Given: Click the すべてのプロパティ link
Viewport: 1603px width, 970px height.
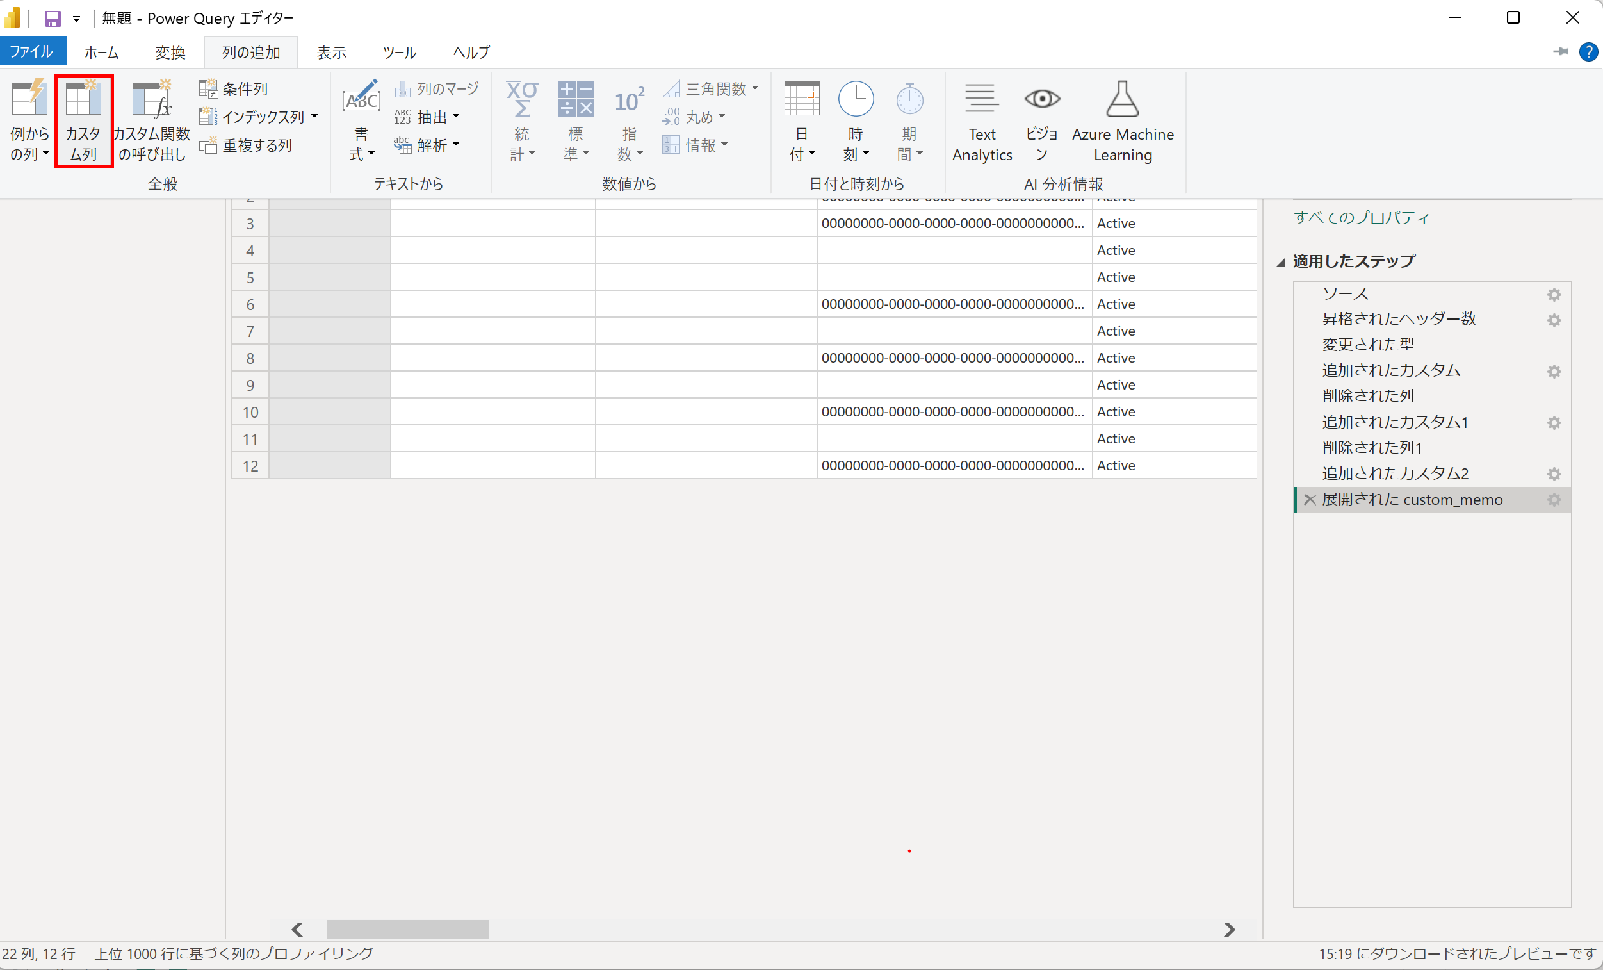Looking at the screenshot, I should coord(1361,217).
